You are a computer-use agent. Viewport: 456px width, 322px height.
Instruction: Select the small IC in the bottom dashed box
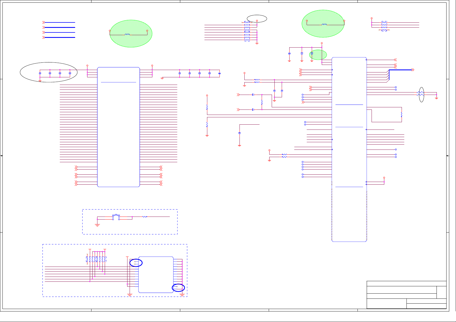point(156,275)
